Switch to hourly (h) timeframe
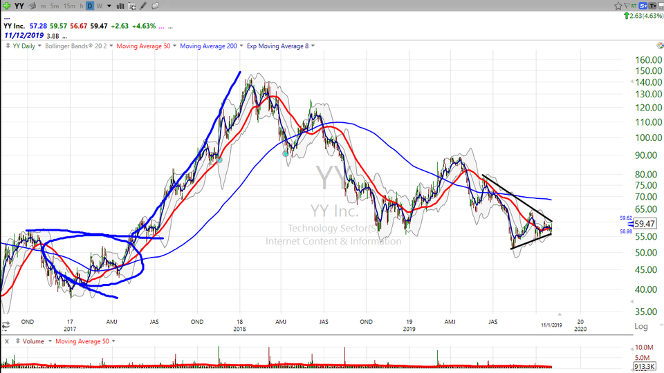 click(x=82, y=6)
